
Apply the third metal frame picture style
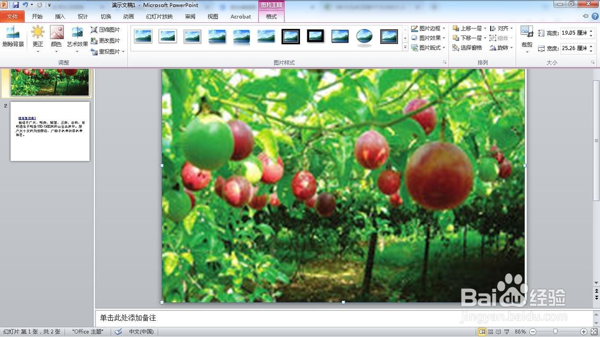[192, 37]
